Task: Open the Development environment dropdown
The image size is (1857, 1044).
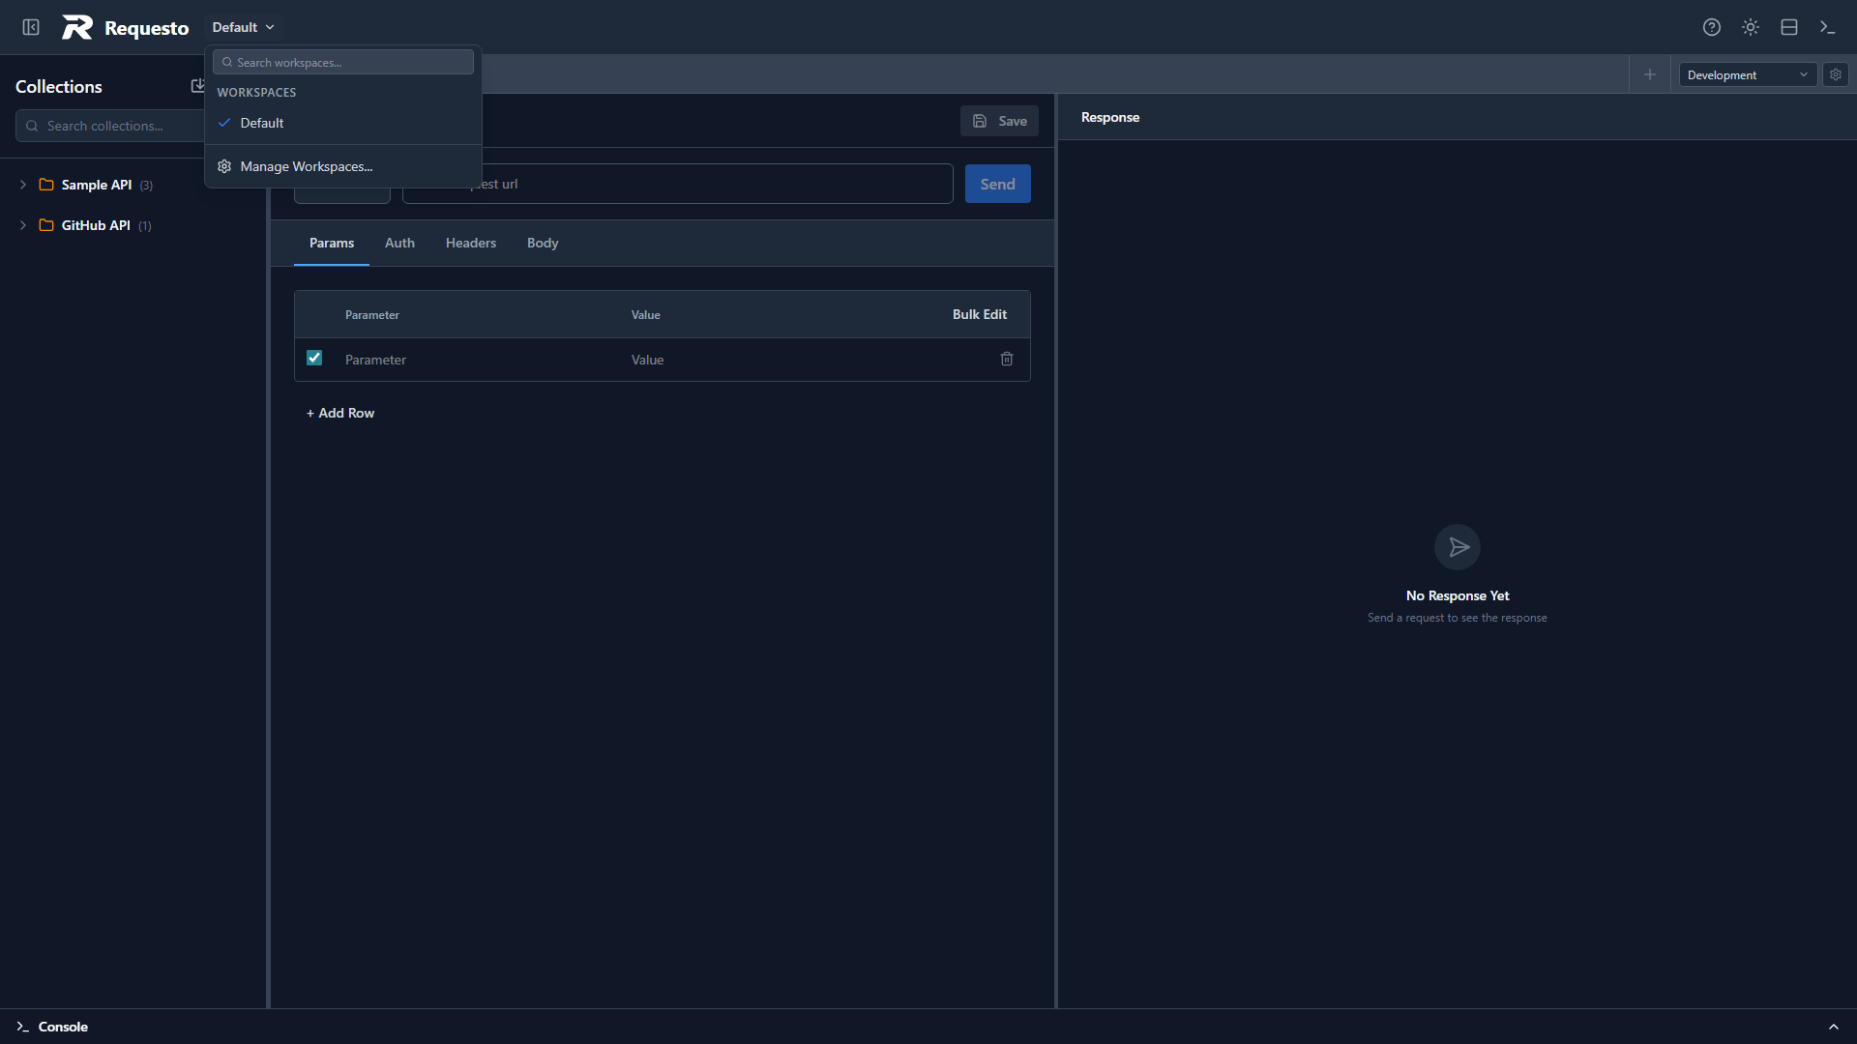Action: (1746, 74)
